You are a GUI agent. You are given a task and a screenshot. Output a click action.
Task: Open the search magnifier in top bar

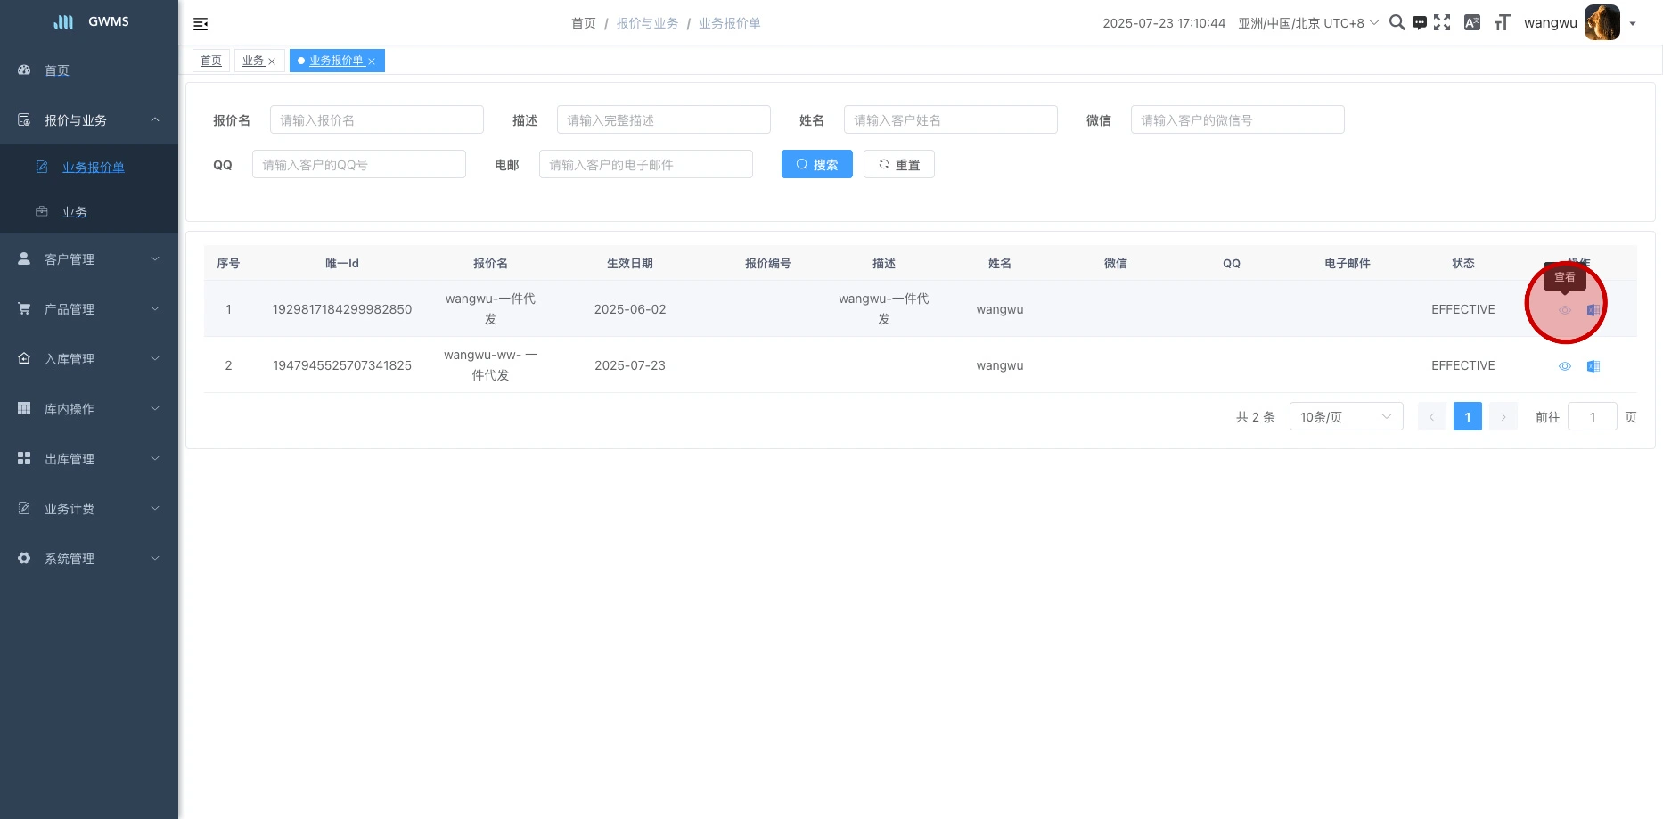tap(1397, 23)
